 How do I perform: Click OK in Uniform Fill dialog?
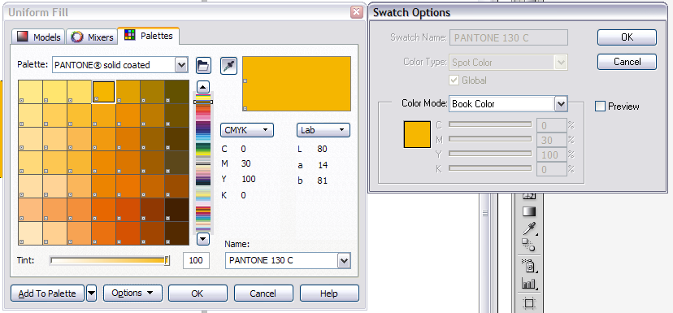point(197,293)
